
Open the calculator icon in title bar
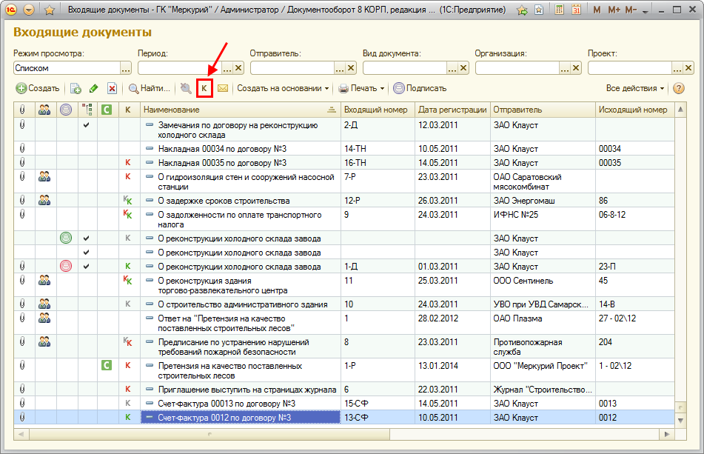click(558, 10)
